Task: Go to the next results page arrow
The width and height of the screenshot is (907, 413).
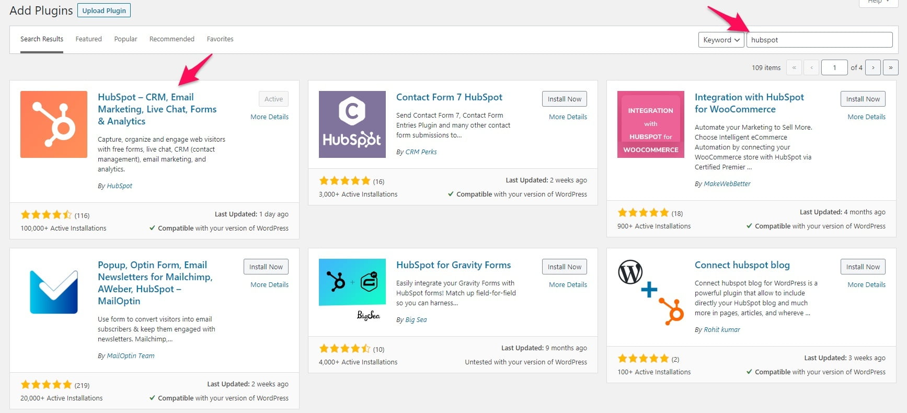Action: point(873,67)
